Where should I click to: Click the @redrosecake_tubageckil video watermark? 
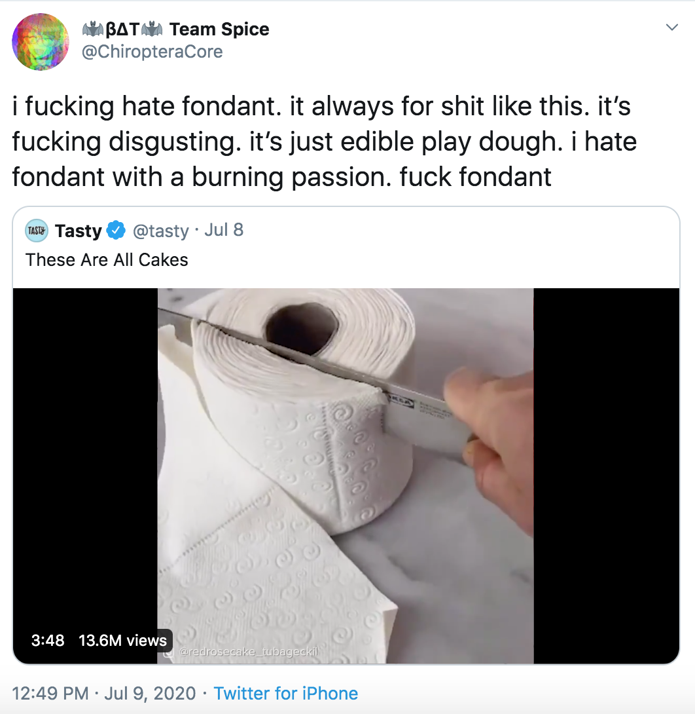click(x=247, y=652)
